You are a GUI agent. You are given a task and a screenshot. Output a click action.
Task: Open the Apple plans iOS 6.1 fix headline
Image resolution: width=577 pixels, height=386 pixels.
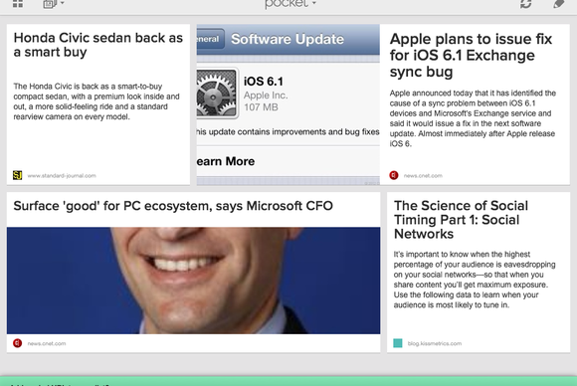[471, 55]
